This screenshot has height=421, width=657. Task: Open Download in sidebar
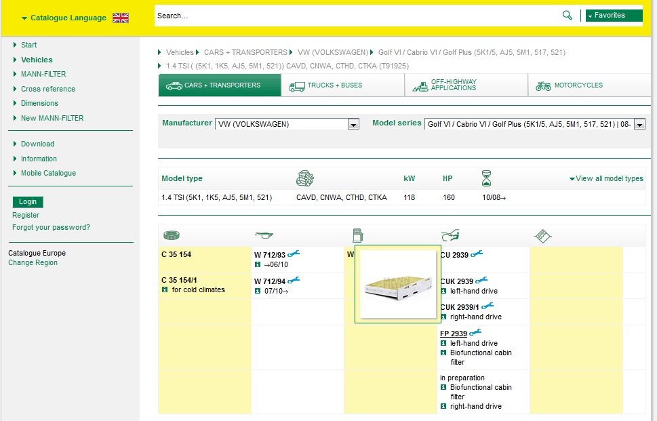(37, 144)
